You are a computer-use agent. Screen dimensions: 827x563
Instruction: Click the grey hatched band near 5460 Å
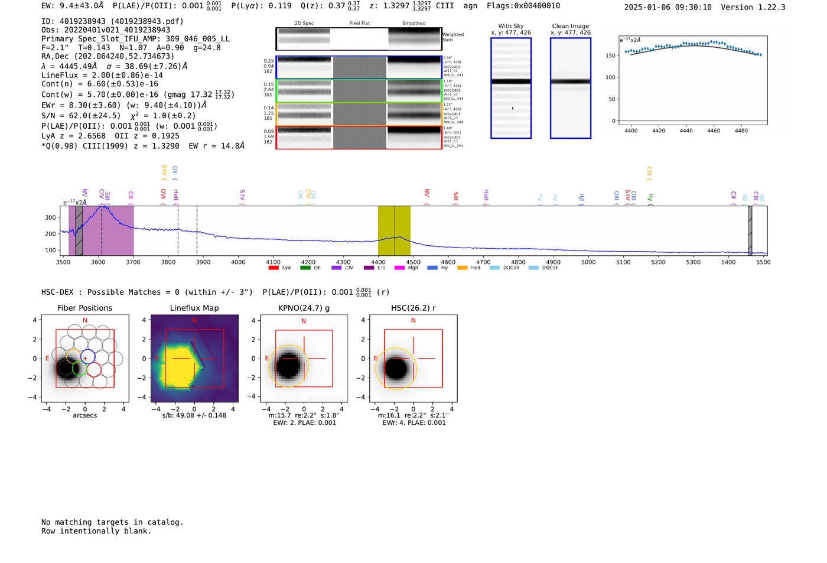(750, 231)
